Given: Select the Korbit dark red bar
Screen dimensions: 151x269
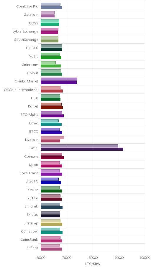Looking at the screenshot, I should 52,108.
